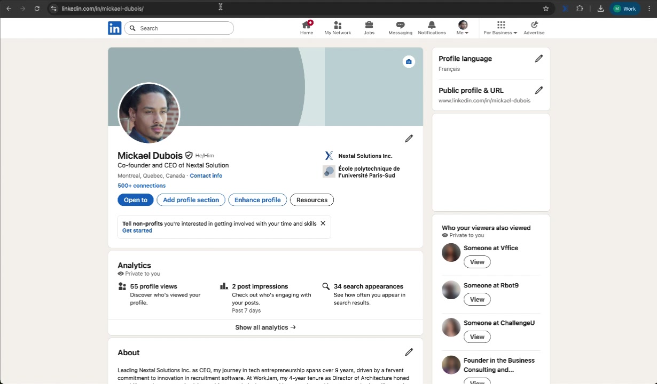Click the LinkedIn logo

click(114, 28)
